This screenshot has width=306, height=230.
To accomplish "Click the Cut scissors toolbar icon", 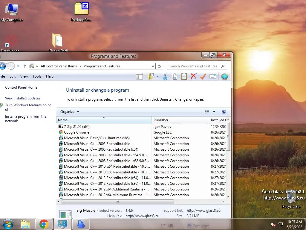I will pyautogui.click(x=165, y=76).
